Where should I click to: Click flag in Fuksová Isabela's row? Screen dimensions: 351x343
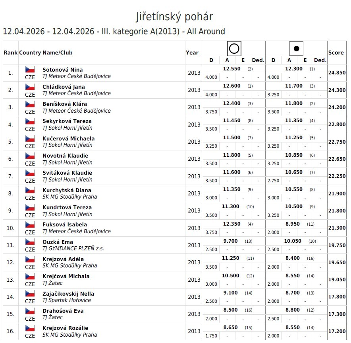pos(30,224)
